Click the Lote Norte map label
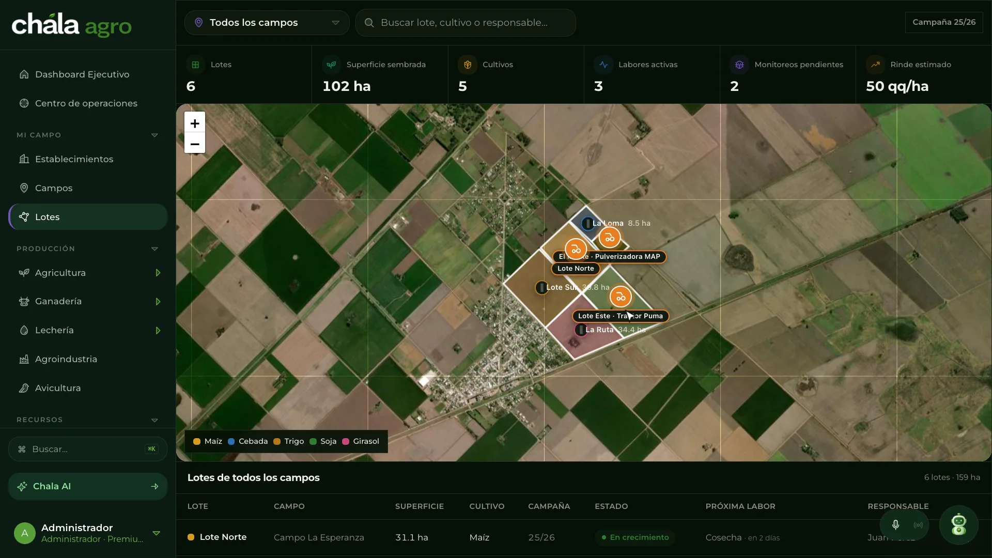 [x=576, y=269]
